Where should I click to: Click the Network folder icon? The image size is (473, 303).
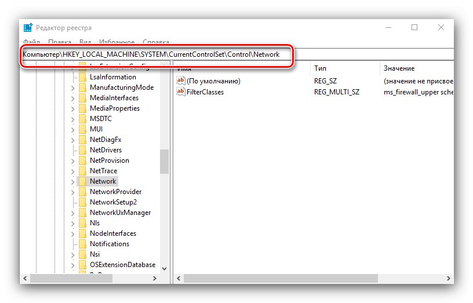click(x=82, y=181)
